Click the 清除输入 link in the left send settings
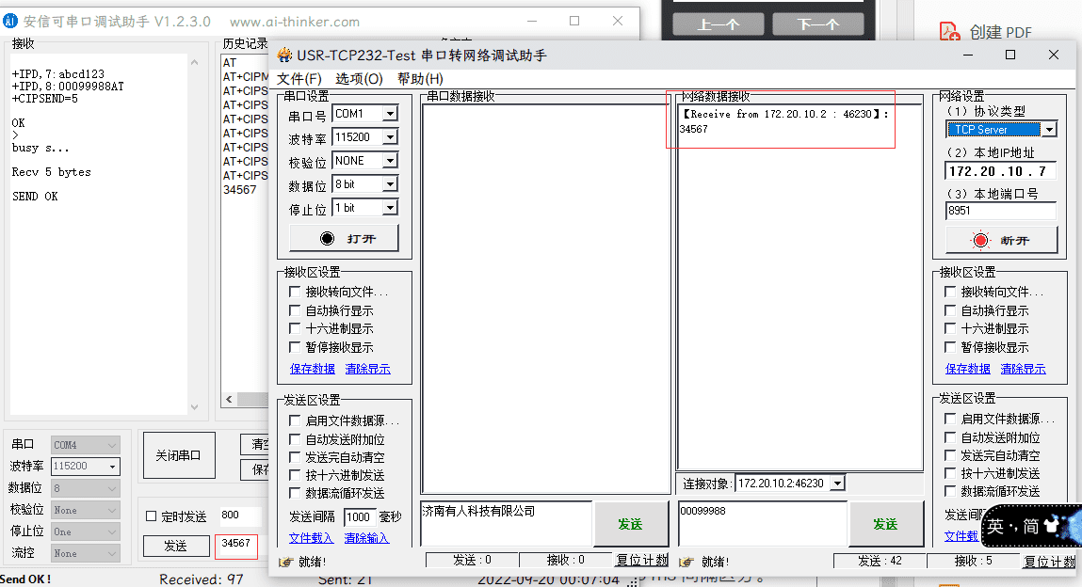The image size is (1082, 587). (366, 538)
